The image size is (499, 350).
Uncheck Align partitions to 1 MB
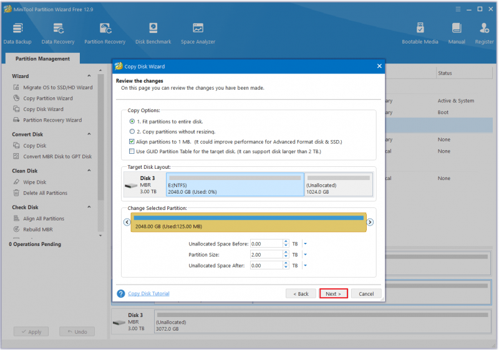point(132,141)
